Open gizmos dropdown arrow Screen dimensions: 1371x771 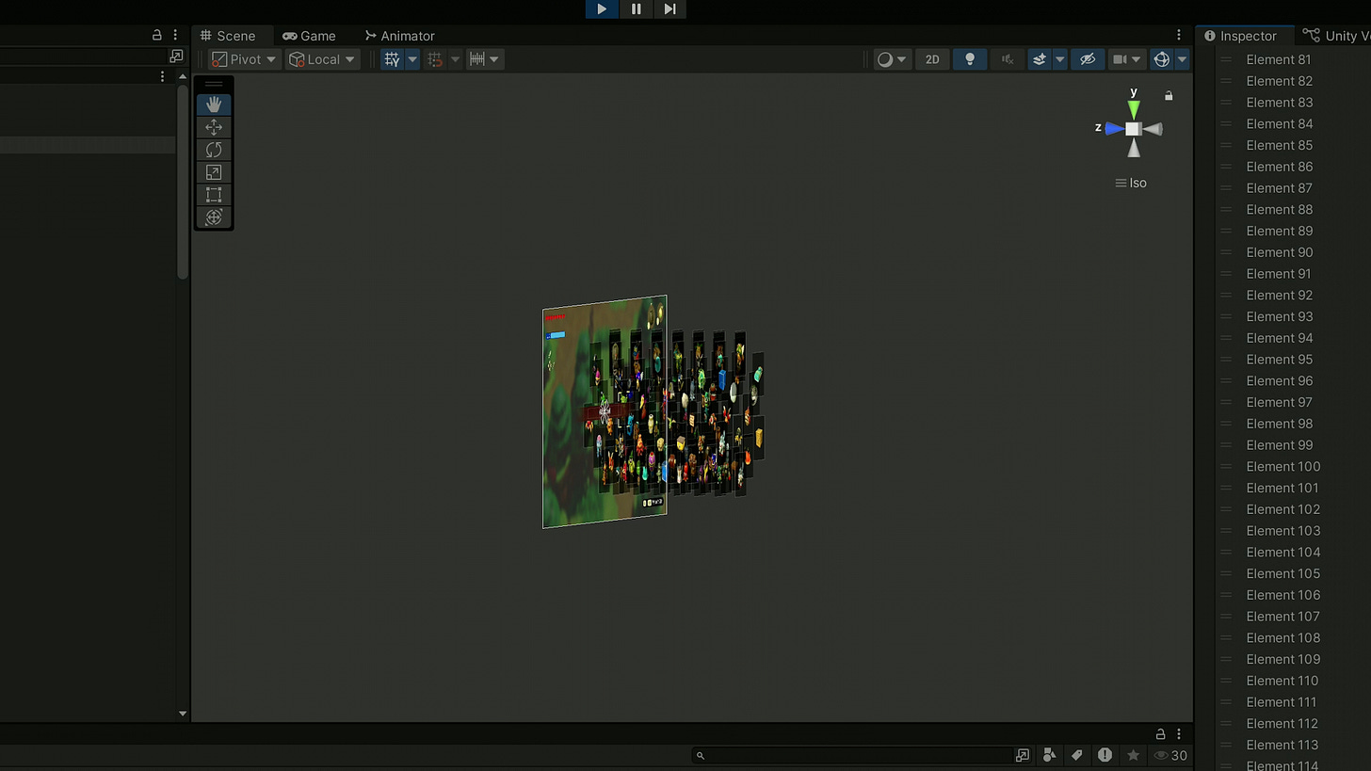coord(1182,59)
